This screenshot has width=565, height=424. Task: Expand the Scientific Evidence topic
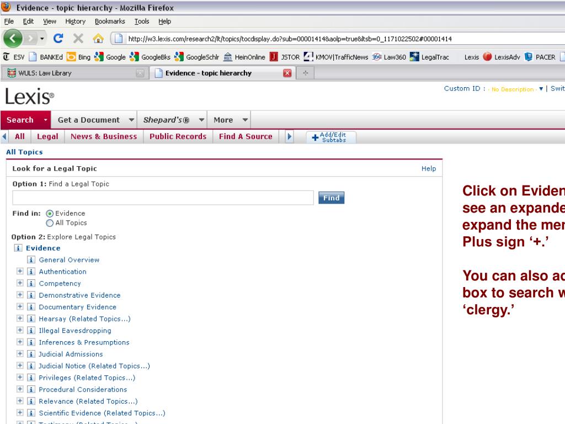[20, 412]
